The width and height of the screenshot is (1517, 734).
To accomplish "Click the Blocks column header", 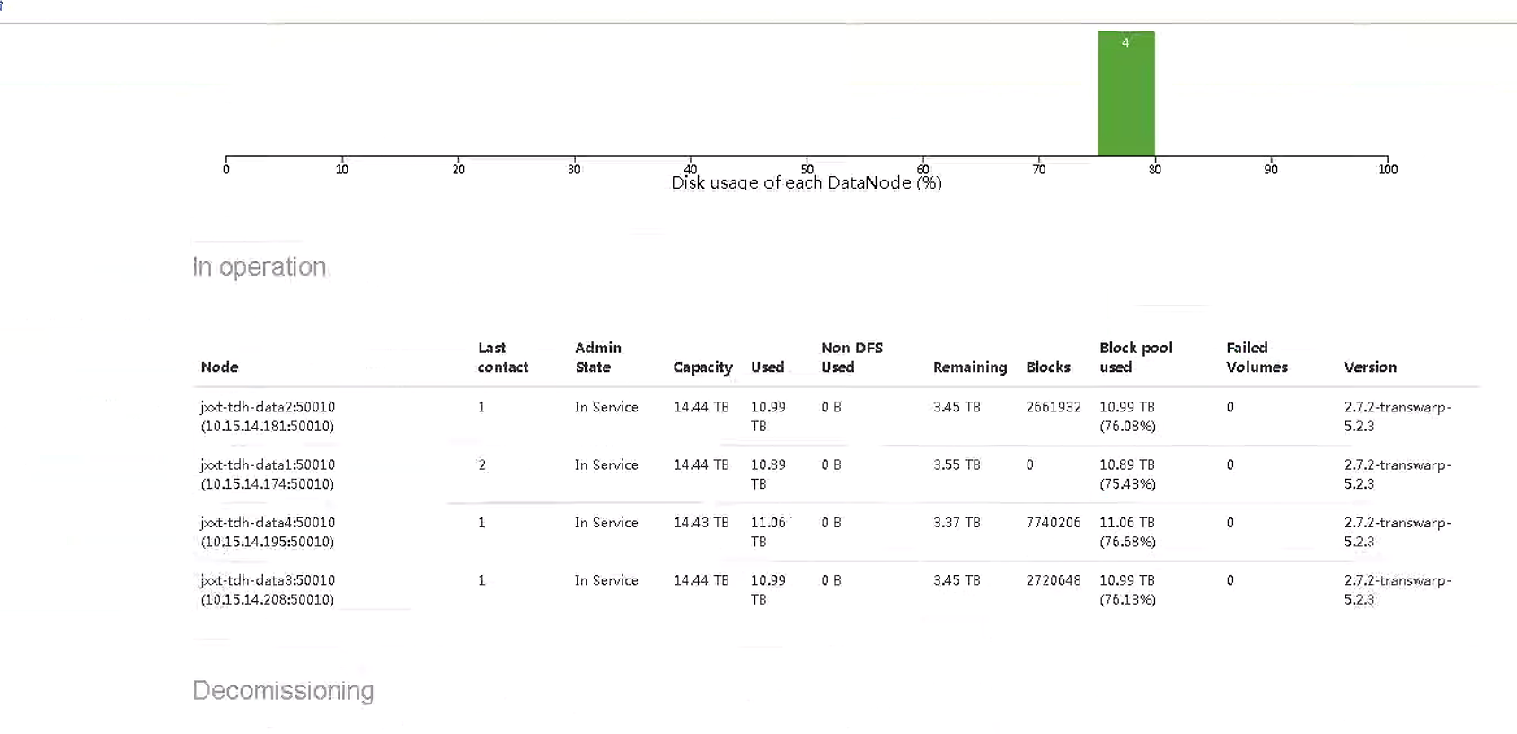I will (1047, 367).
